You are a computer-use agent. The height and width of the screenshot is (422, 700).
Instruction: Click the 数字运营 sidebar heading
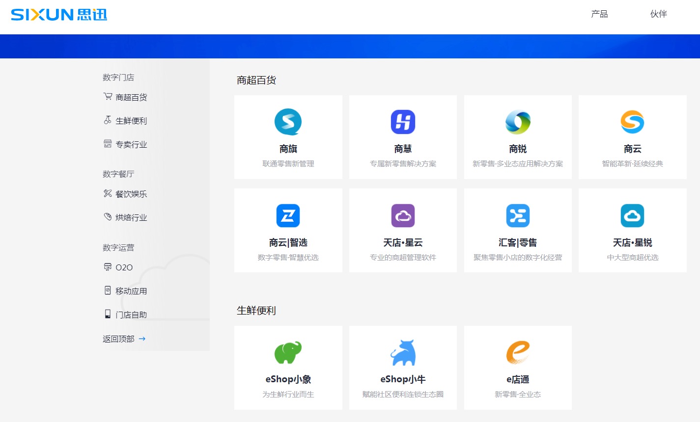pos(118,248)
